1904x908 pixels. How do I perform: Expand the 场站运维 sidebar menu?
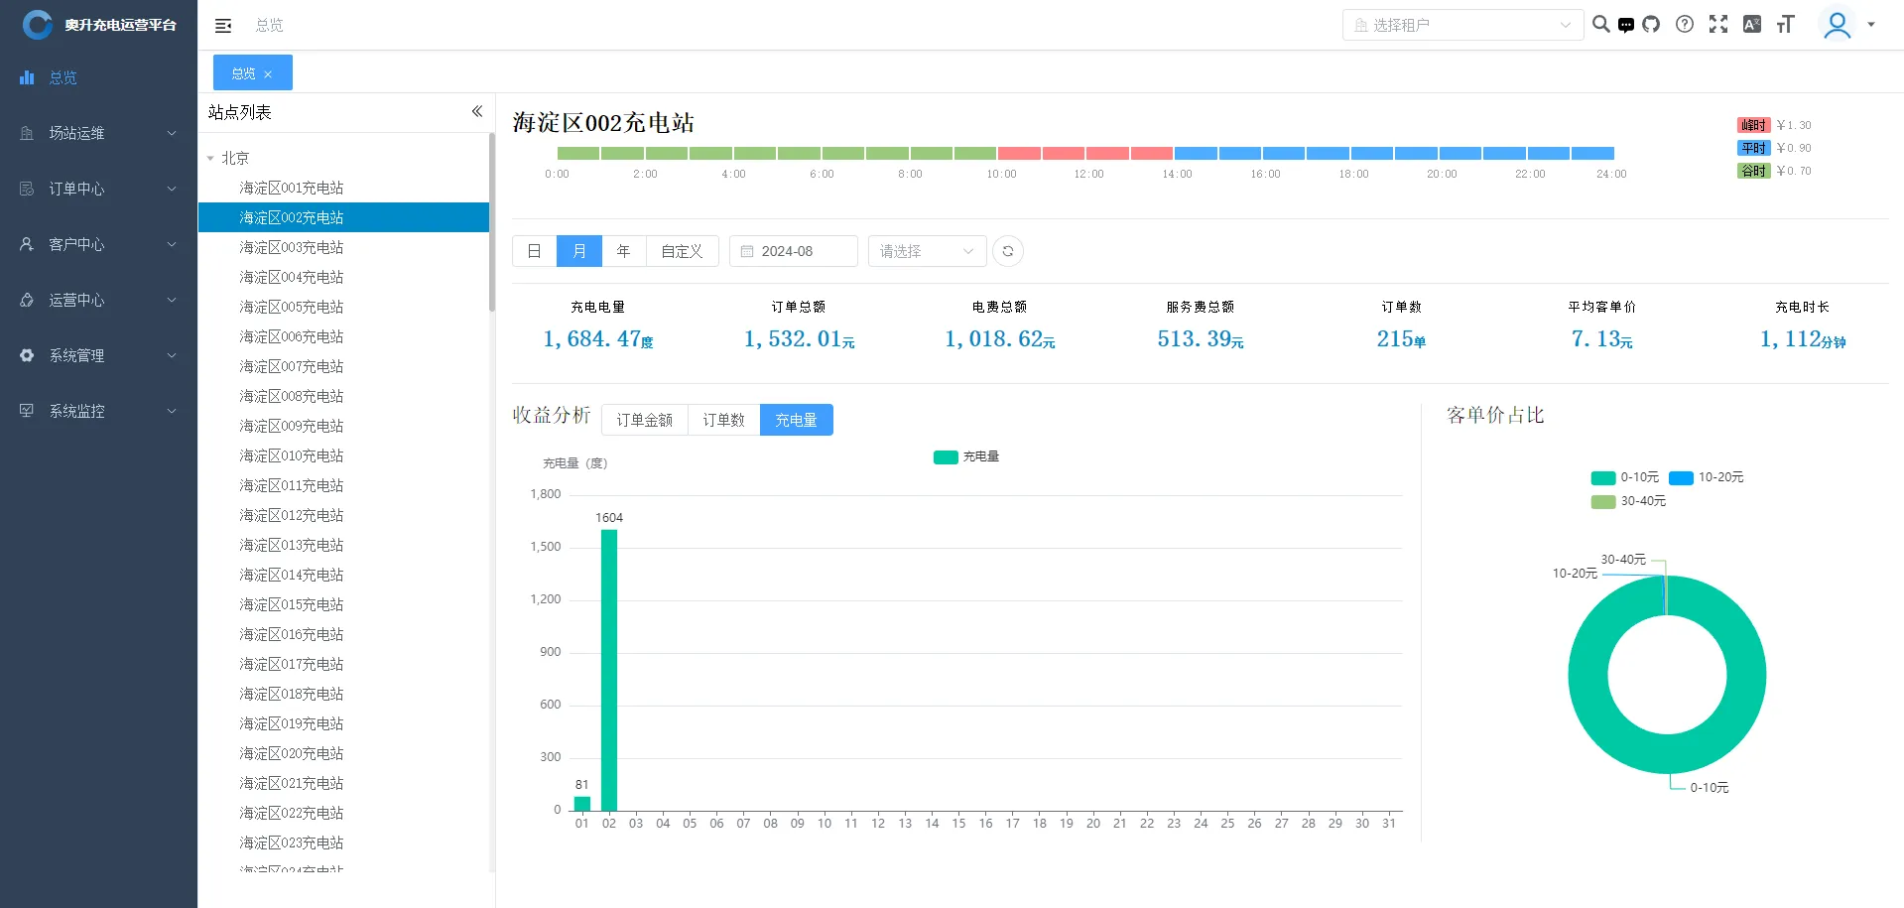(98, 133)
